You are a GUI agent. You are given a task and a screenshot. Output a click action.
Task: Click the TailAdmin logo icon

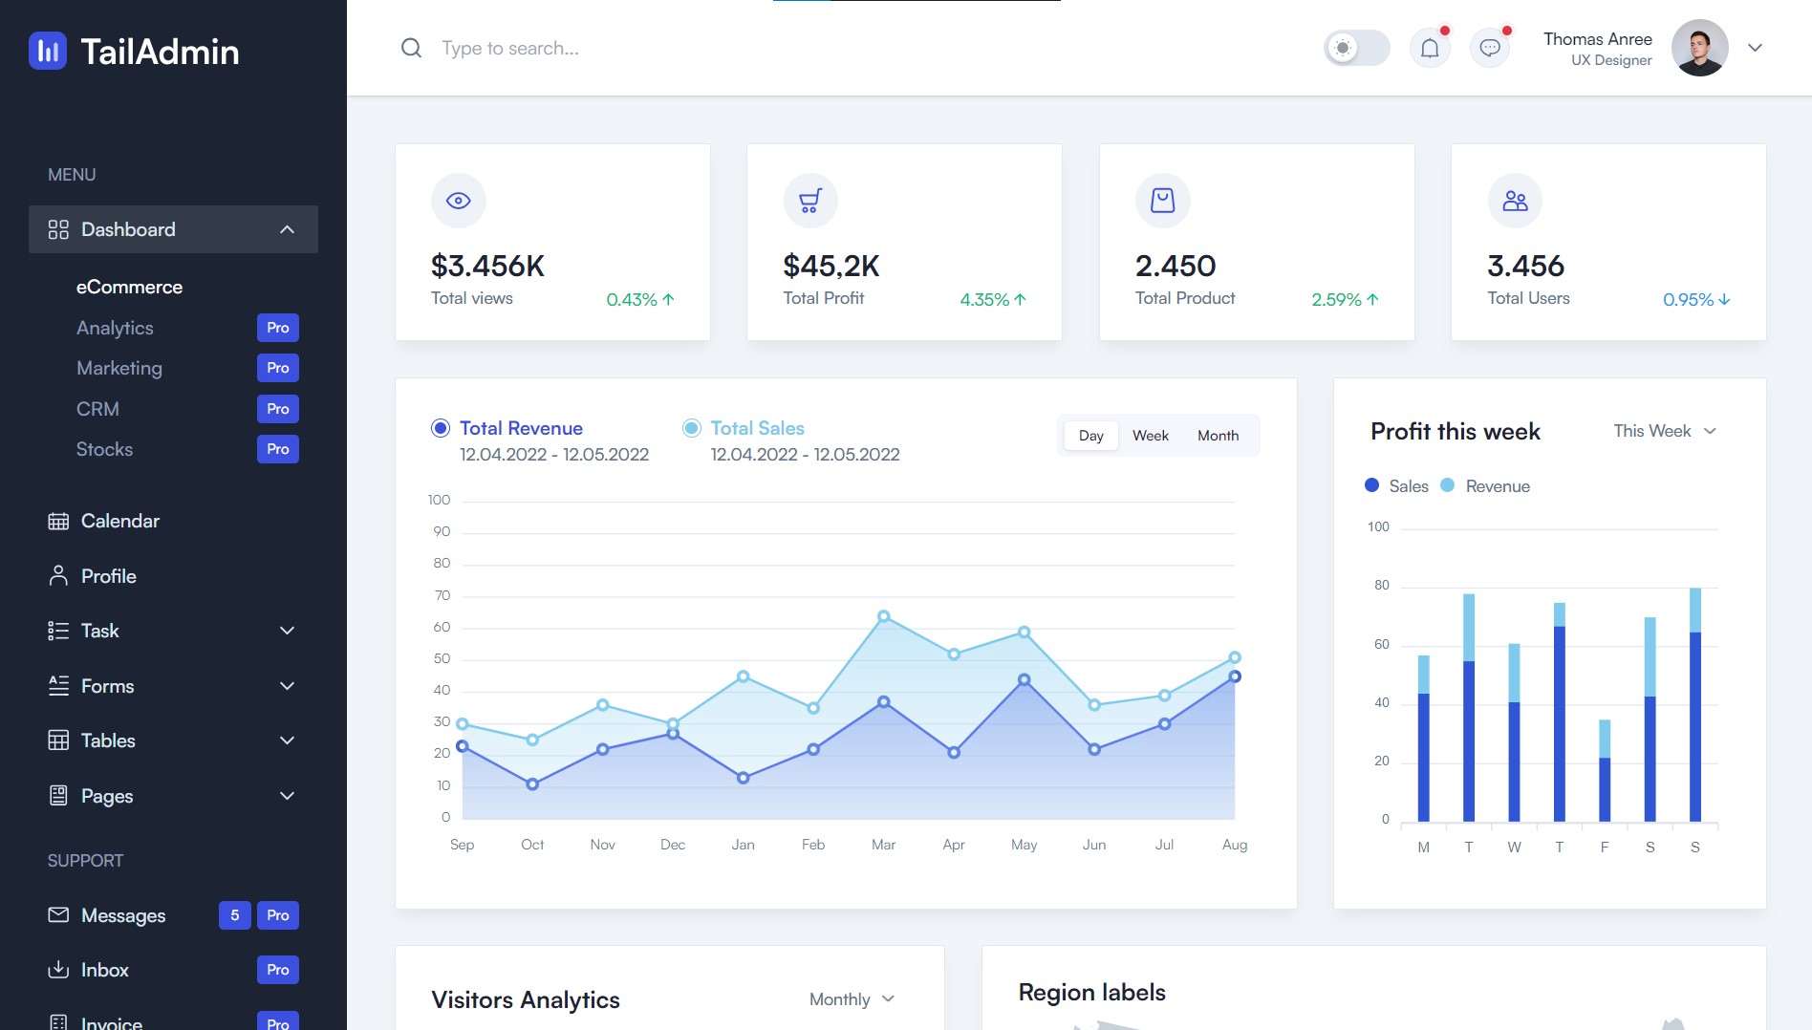48,52
